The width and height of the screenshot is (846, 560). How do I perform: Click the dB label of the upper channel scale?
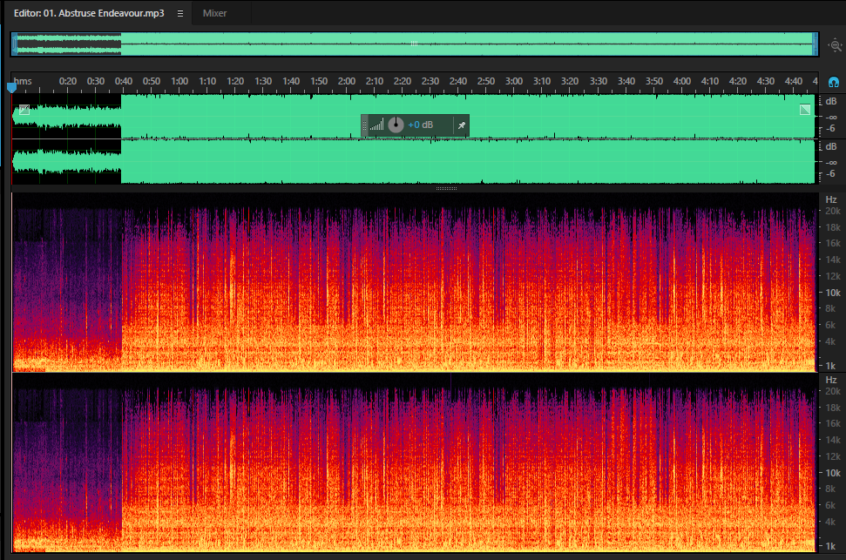coord(831,101)
